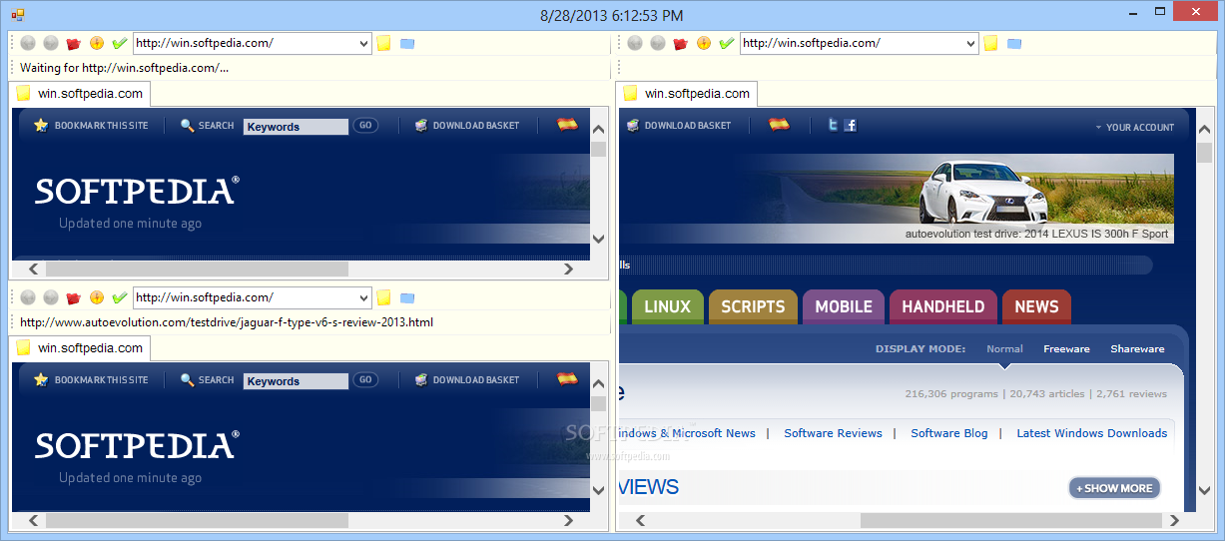
Task: Select the win.softpedia.com tab in the right pane
Action: click(x=687, y=94)
